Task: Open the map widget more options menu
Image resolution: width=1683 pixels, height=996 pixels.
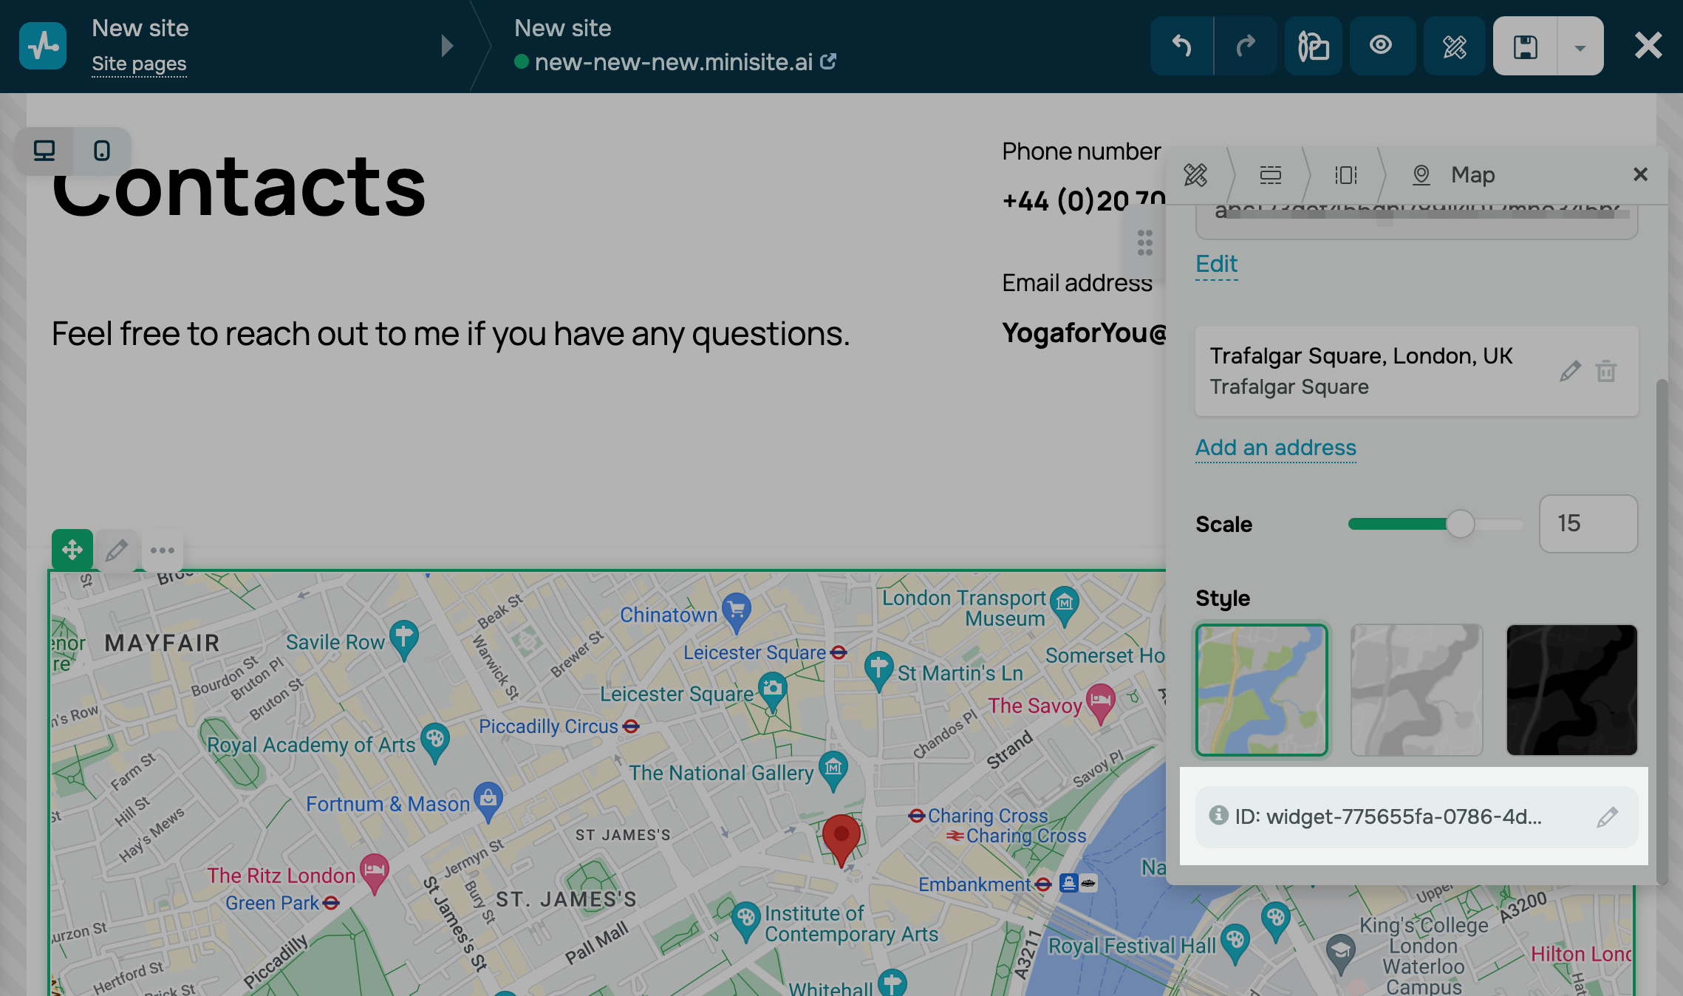Action: pyautogui.click(x=163, y=550)
